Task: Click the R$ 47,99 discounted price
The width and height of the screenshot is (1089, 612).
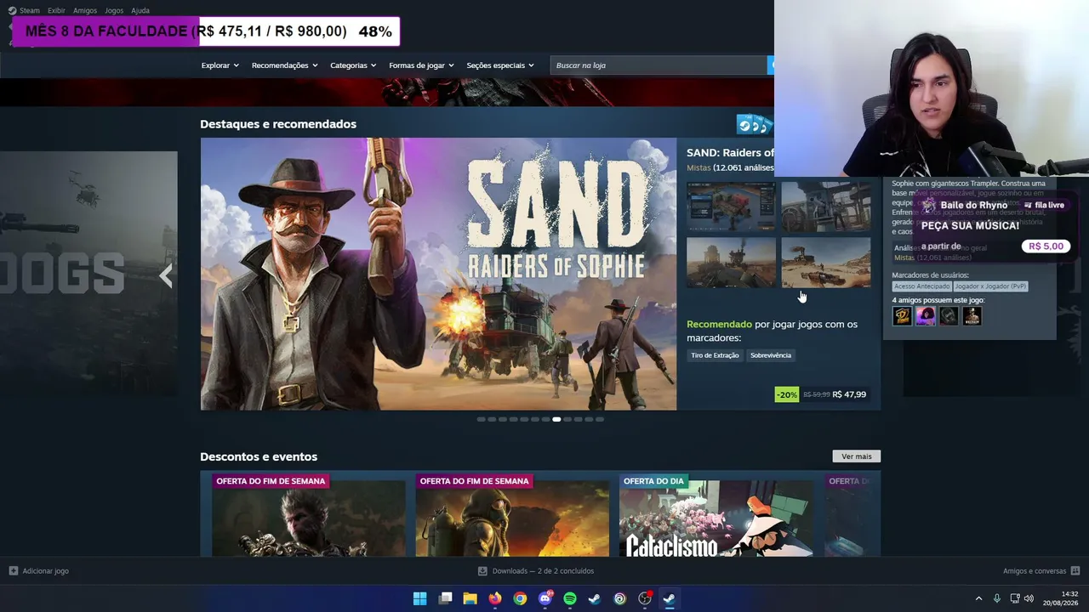Action: click(x=849, y=394)
